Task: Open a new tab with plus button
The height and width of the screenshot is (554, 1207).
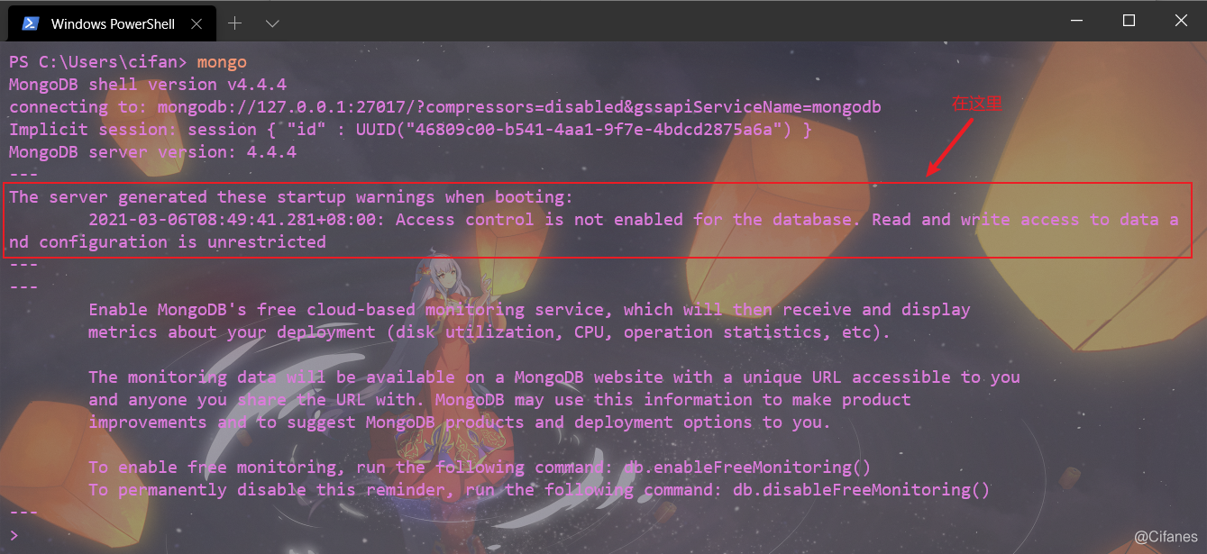Action: click(x=235, y=23)
